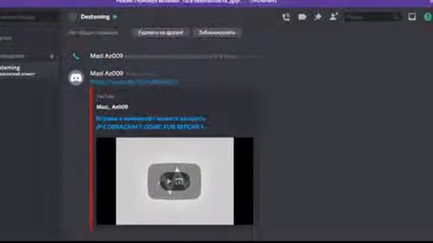The image size is (433, 243).
Task: Open the inbox icon
Action: [412, 17]
